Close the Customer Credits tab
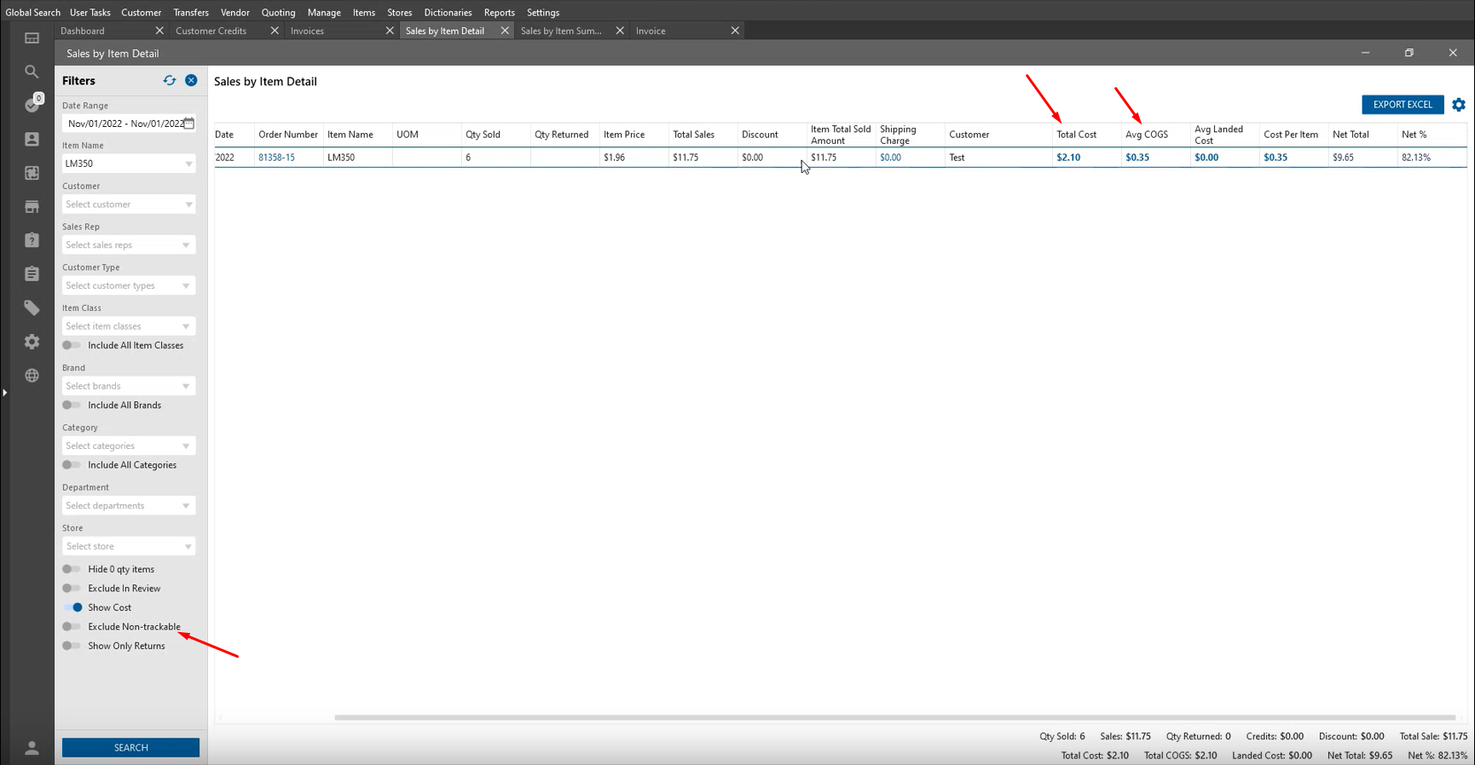The width and height of the screenshot is (1475, 765). pos(275,31)
